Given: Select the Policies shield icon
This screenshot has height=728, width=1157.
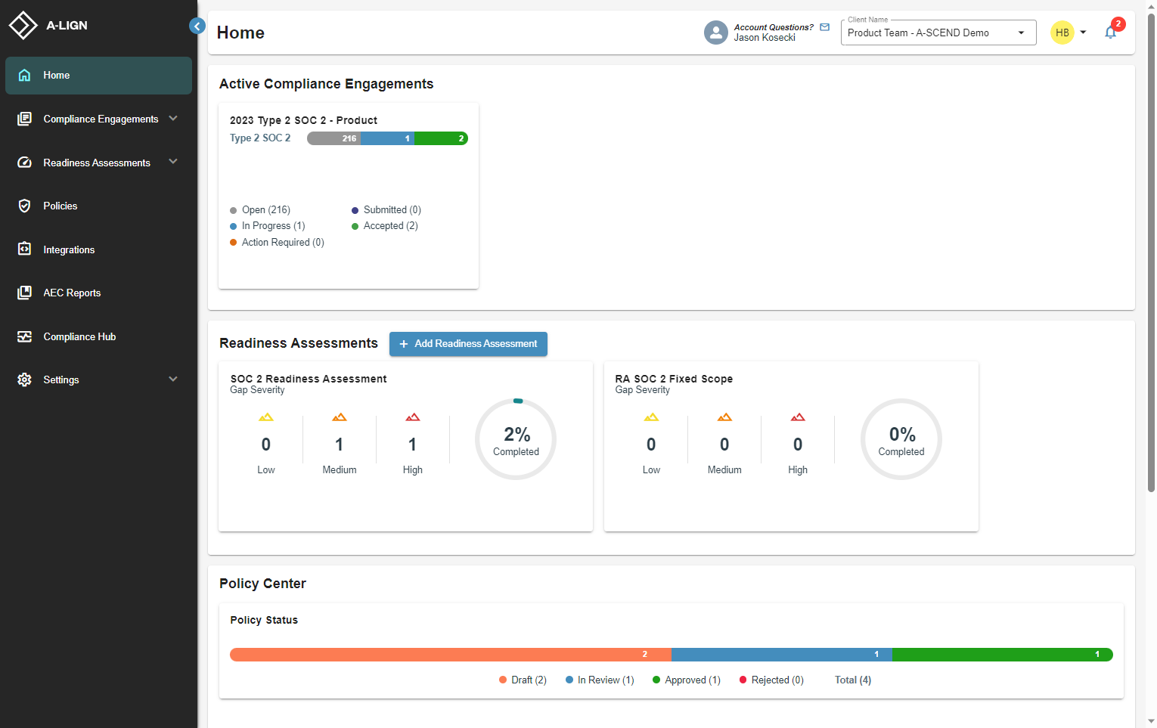Looking at the screenshot, I should coord(24,206).
